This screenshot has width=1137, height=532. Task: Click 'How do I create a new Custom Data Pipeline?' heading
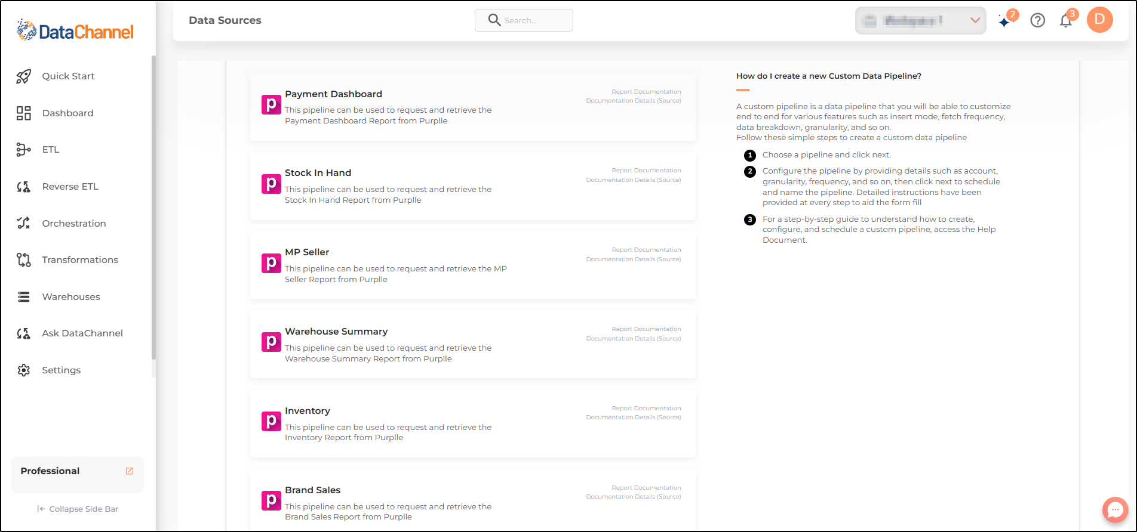[829, 76]
